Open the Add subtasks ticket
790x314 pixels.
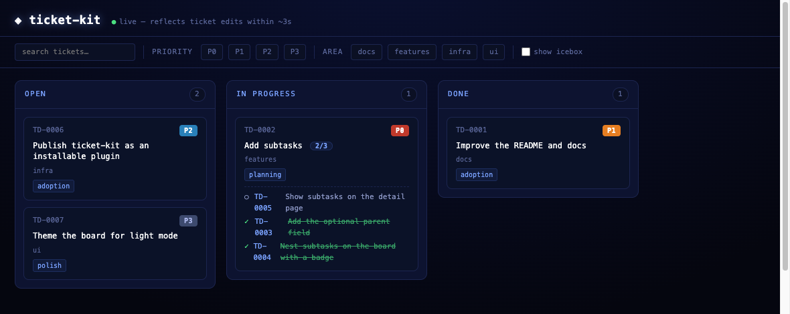(x=273, y=146)
